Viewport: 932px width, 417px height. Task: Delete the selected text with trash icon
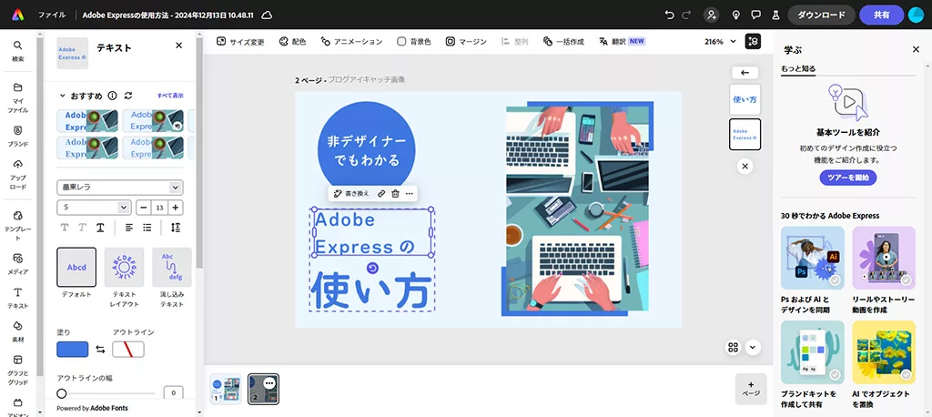(x=395, y=193)
